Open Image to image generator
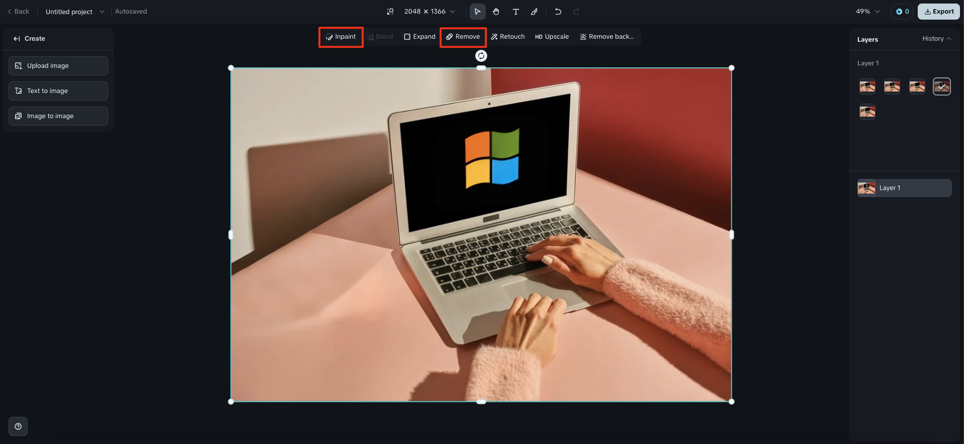The width and height of the screenshot is (964, 444). [58, 116]
